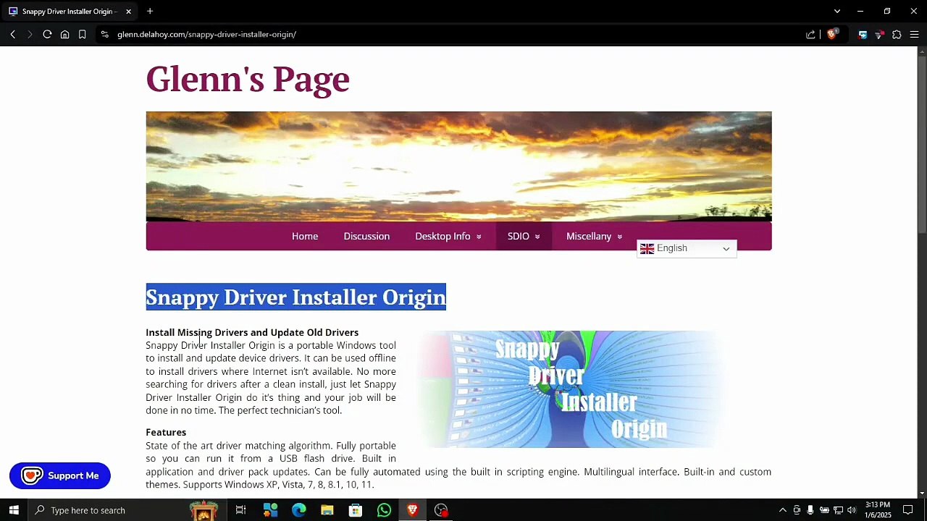Viewport: 927px width, 521px height.
Task: Open the English language selector
Action: pos(687,248)
